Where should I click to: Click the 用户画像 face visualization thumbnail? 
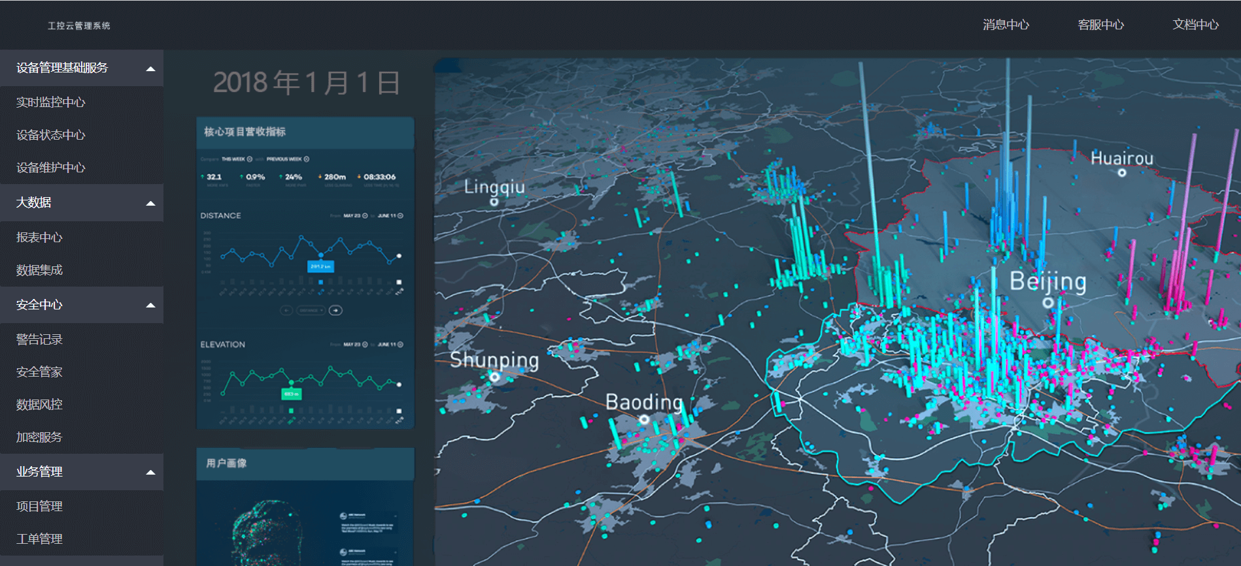click(267, 532)
